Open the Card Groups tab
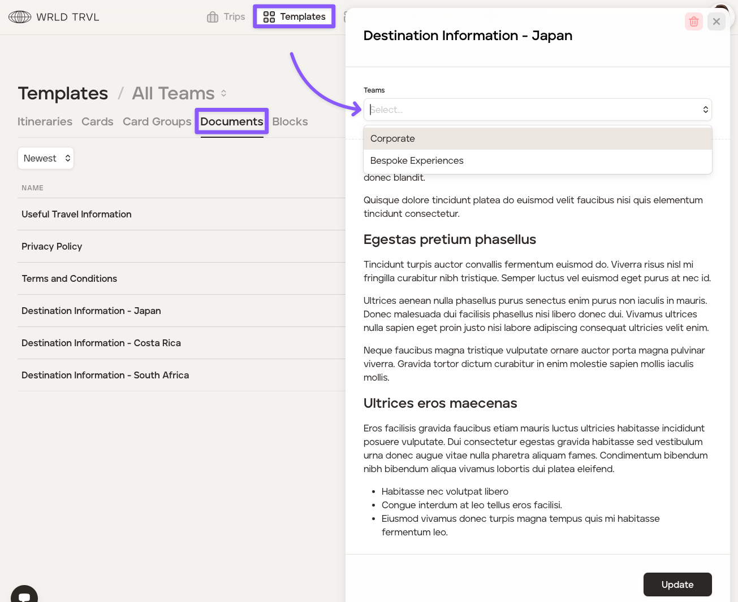 (x=157, y=121)
